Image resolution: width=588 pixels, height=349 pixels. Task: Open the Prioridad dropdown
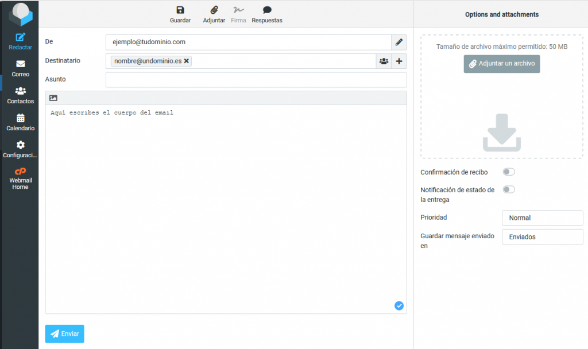(x=542, y=218)
